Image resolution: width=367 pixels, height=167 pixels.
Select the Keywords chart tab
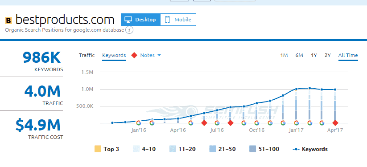coord(114,55)
